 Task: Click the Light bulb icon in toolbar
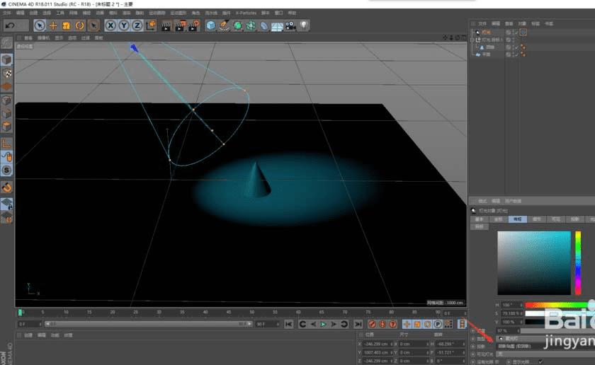pos(304,25)
